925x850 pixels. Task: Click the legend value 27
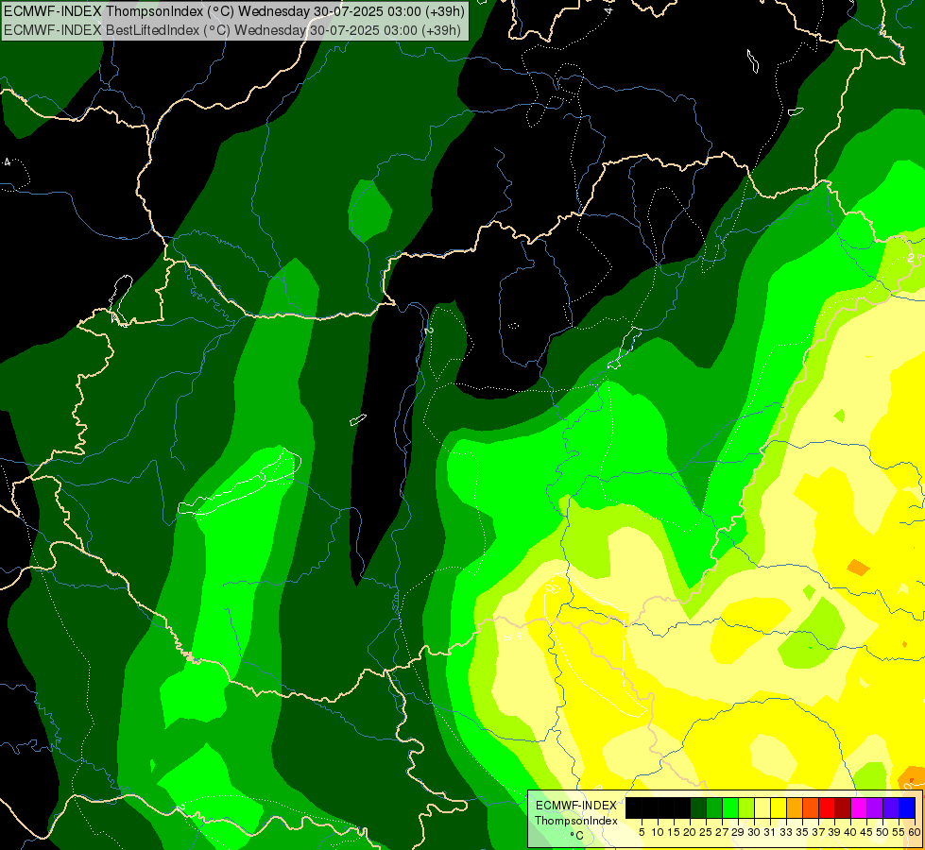click(x=722, y=832)
